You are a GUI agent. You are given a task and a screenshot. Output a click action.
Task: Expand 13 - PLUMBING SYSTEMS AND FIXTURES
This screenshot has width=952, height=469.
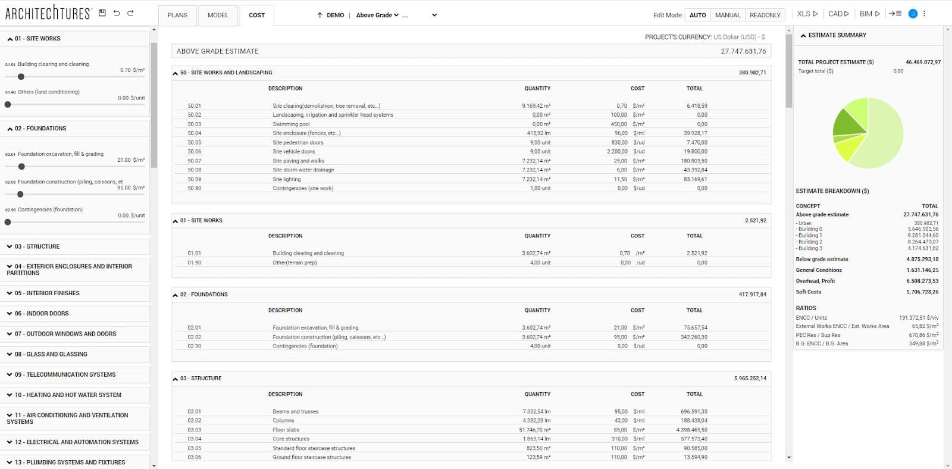(75, 462)
